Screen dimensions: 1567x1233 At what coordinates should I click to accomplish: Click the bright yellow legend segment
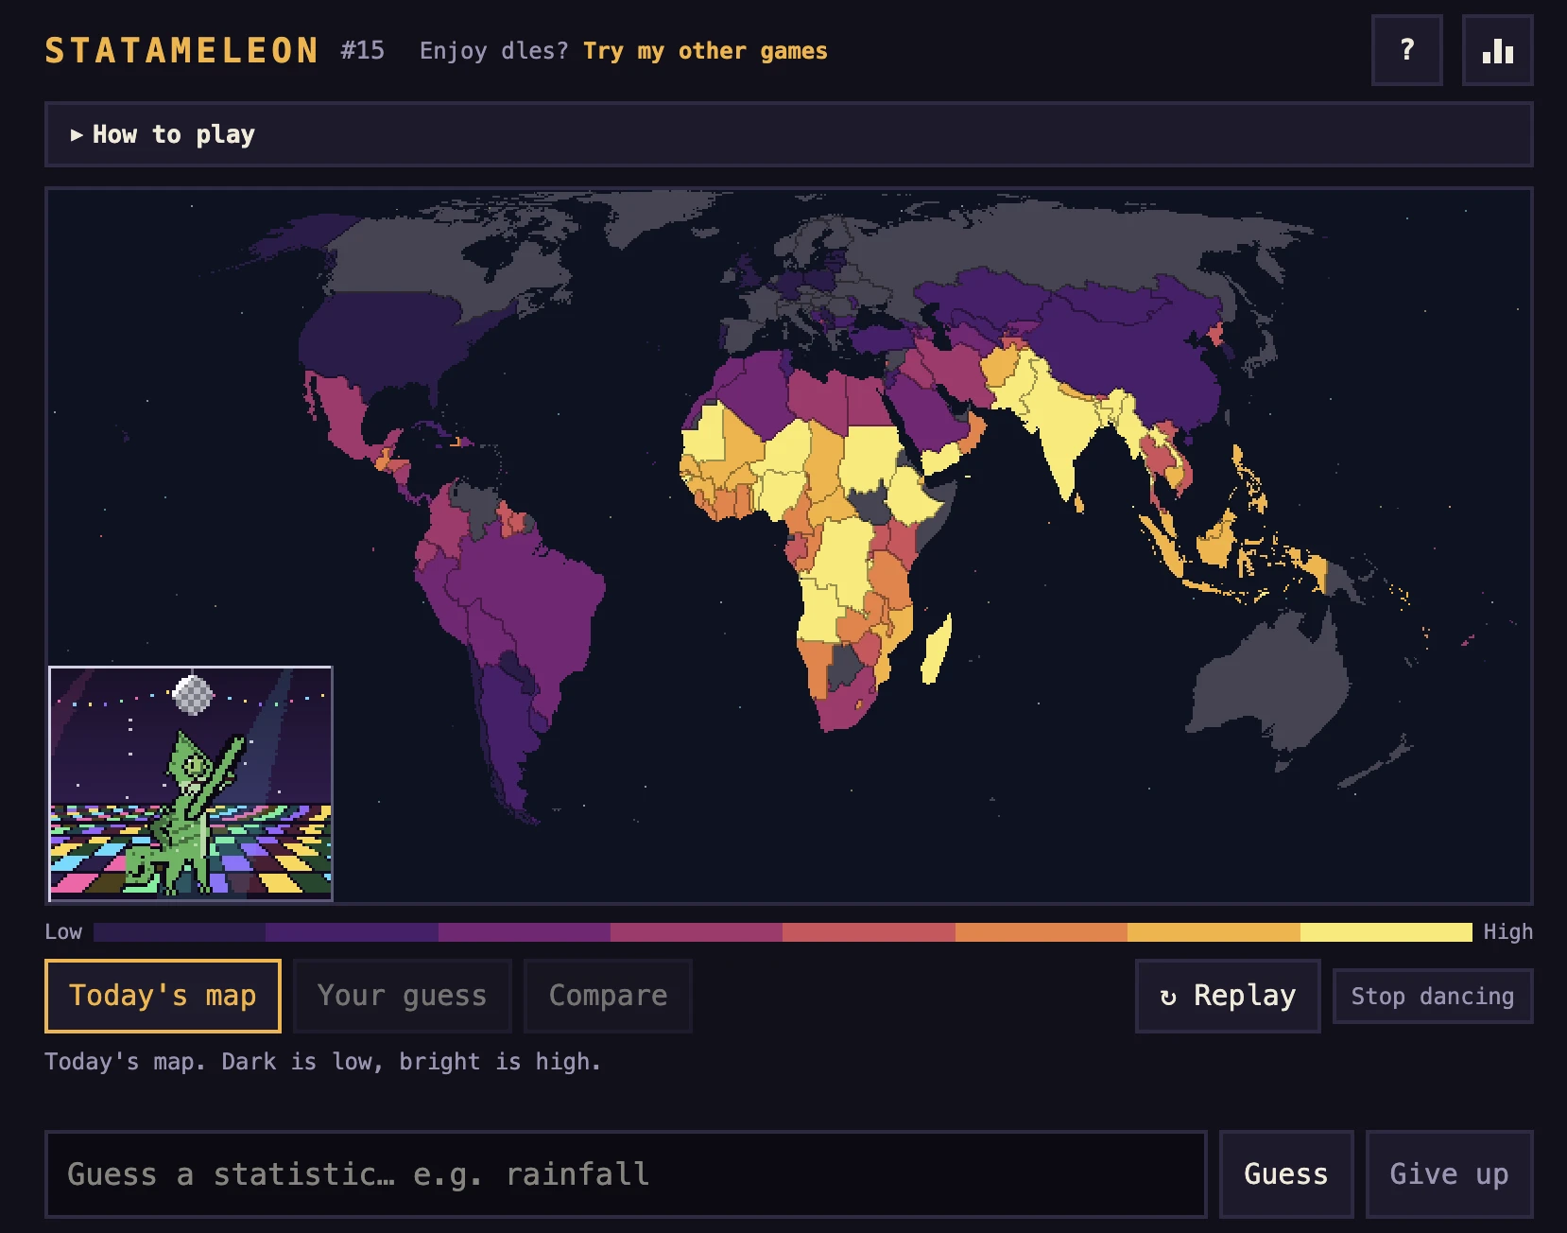(1386, 932)
